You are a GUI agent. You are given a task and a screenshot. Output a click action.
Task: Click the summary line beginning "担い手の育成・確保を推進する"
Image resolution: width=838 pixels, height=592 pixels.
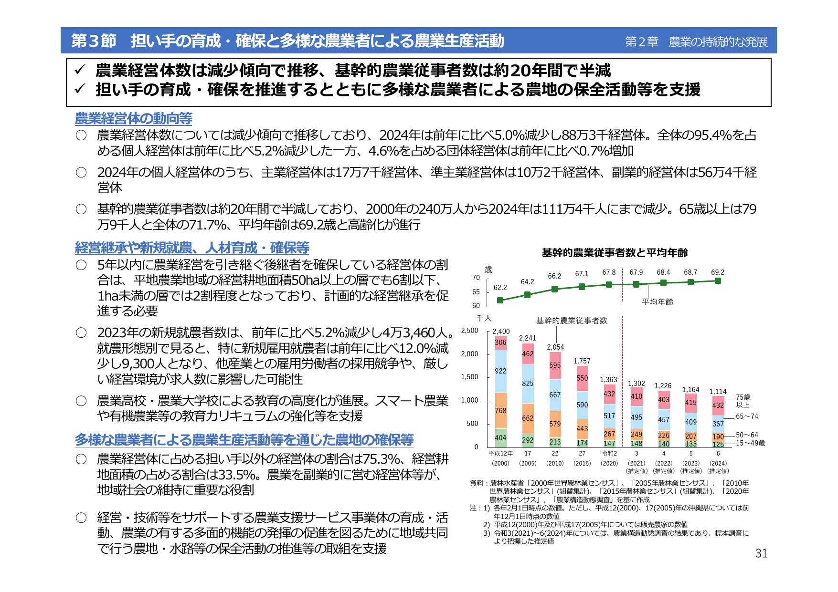point(398,89)
